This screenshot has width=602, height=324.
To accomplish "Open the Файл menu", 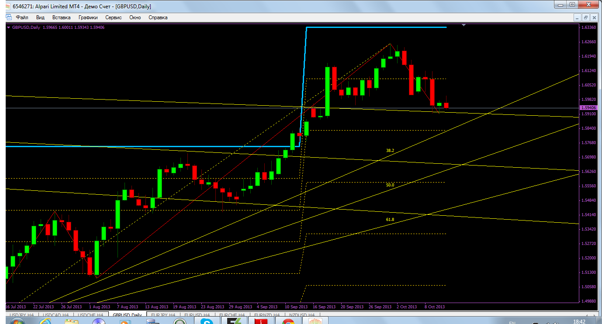I will tap(22, 17).
